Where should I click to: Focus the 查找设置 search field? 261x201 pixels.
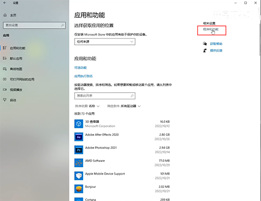point(34,26)
